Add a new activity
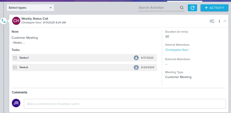Image resolution: width=231 pixels, height=113 pixels. pos(214,8)
